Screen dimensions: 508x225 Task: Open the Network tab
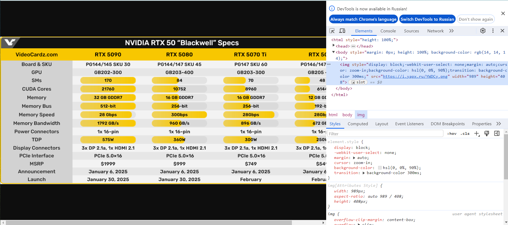coord(435,31)
